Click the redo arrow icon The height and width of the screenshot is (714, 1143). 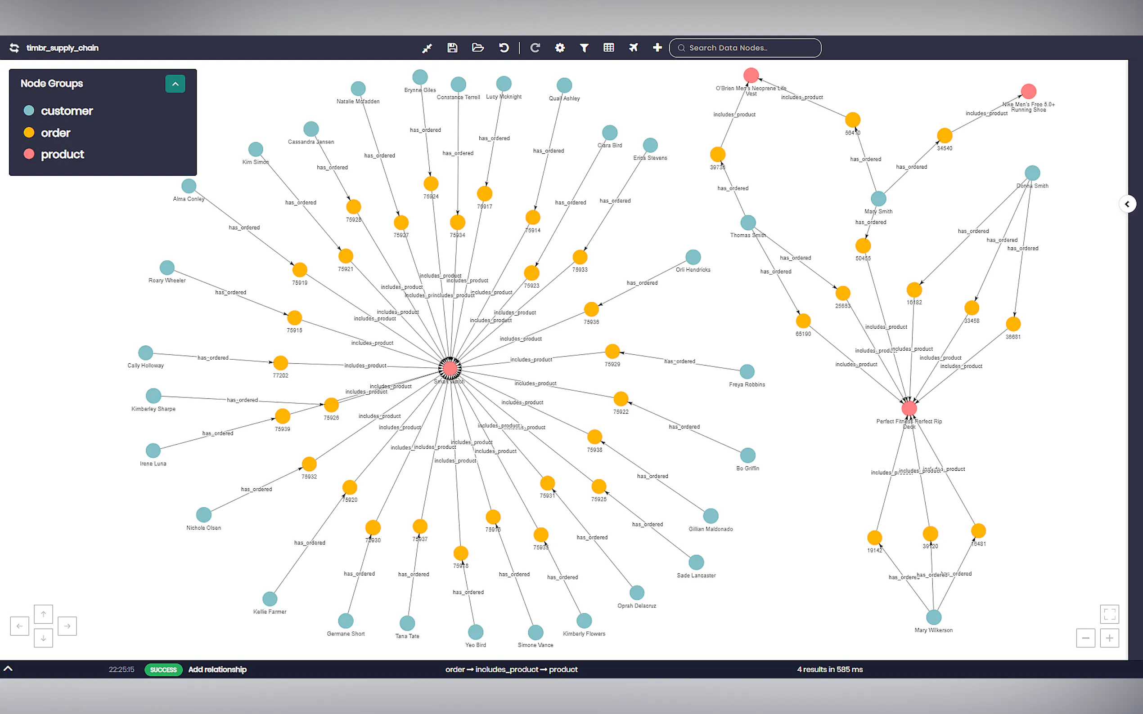pos(535,48)
